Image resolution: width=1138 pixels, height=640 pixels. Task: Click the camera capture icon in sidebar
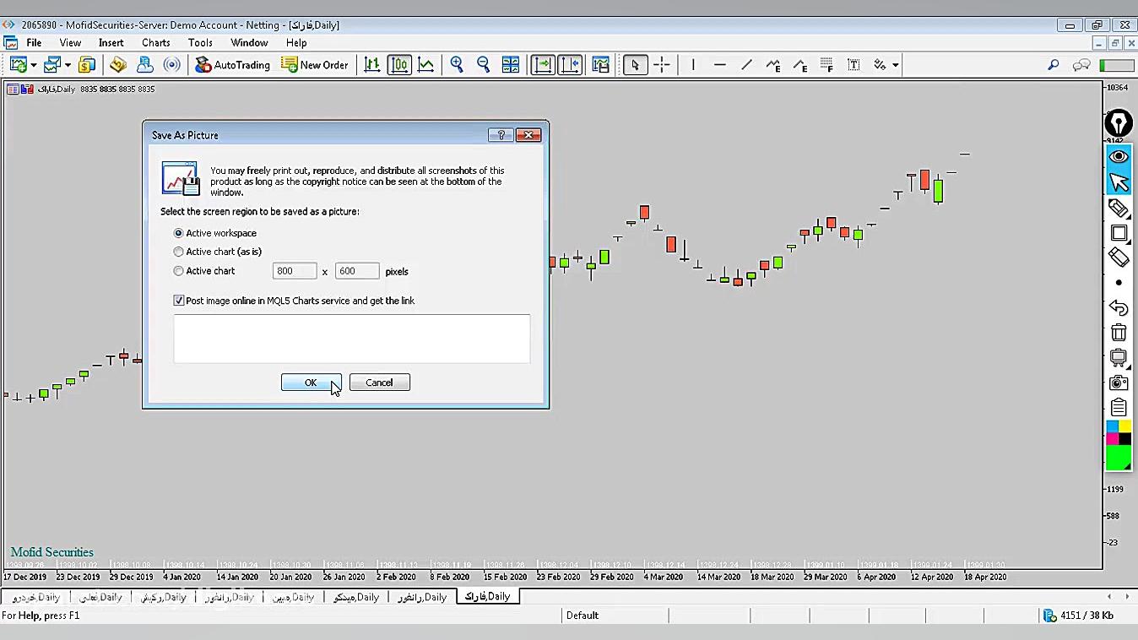pos(1119,382)
